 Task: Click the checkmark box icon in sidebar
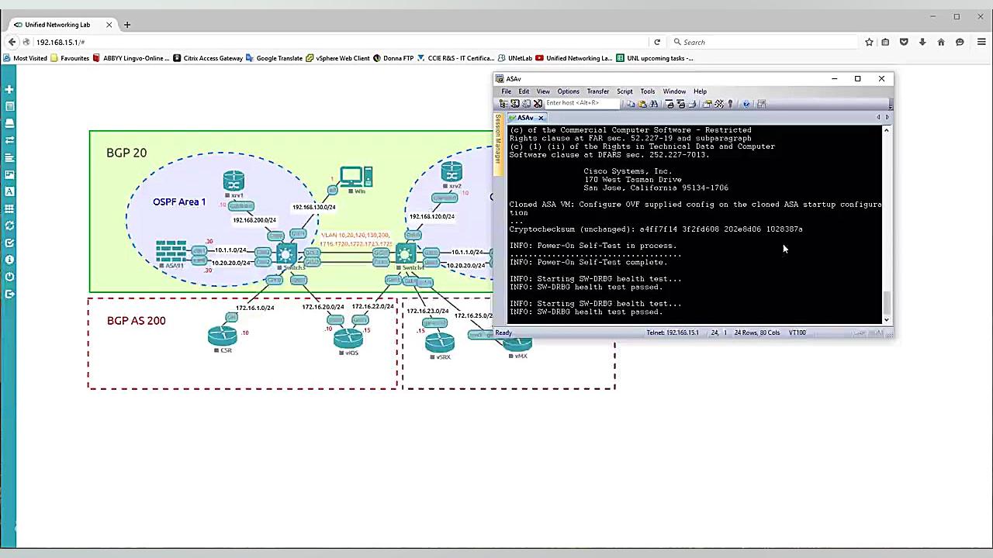coord(9,243)
